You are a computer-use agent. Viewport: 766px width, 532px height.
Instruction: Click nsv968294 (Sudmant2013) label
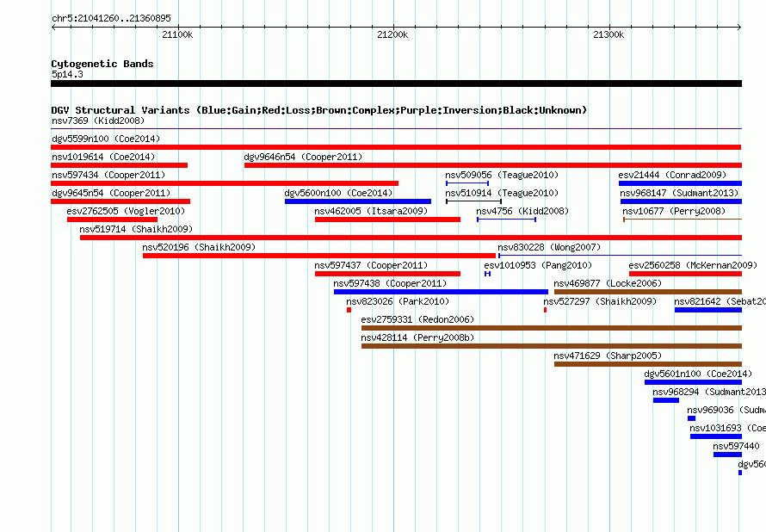click(709, 392)
